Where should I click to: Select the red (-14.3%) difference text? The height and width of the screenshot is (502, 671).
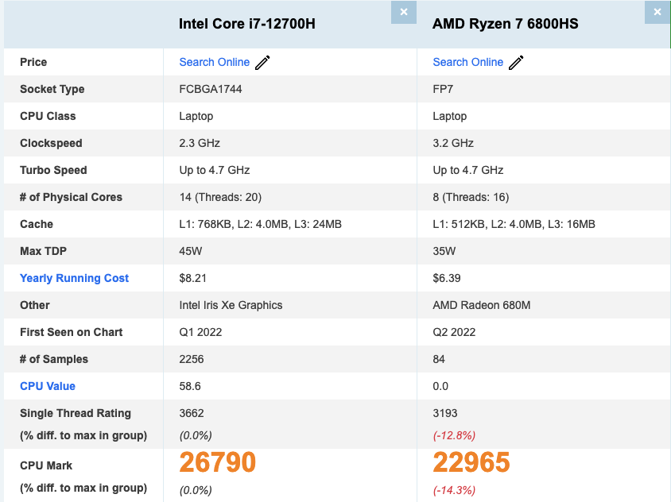[454, 490]
